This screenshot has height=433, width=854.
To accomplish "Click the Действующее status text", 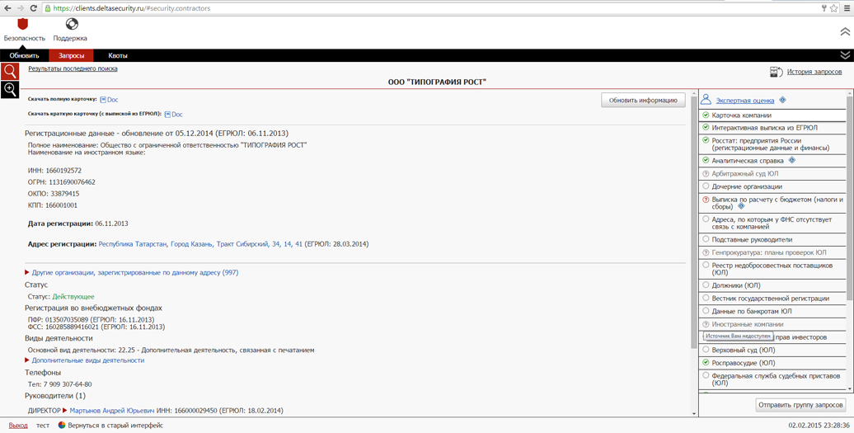I will pos(73,297).
